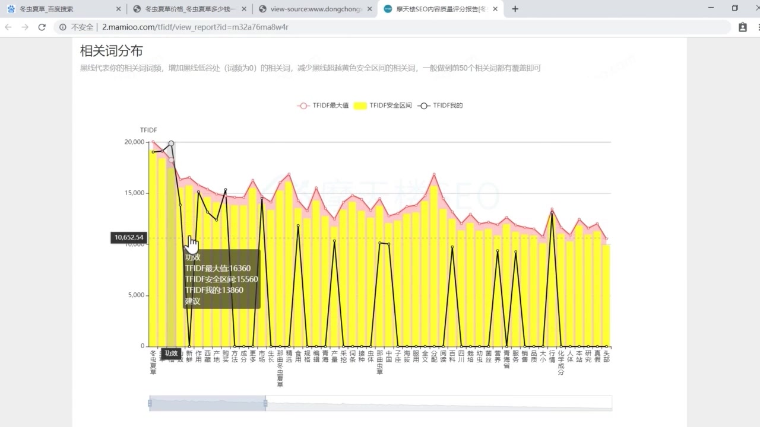The image size is (760, 427).
Task: Click the TFIDF y-axis title
Action: (148, 130)
